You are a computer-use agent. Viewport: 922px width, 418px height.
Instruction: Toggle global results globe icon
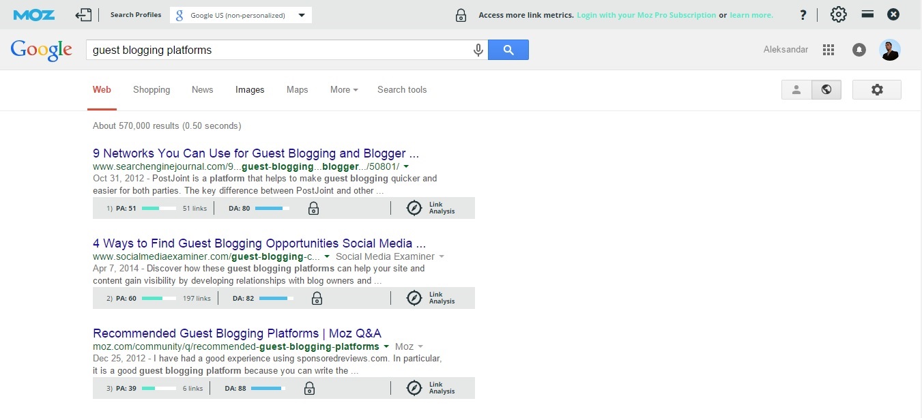[826, 90]
